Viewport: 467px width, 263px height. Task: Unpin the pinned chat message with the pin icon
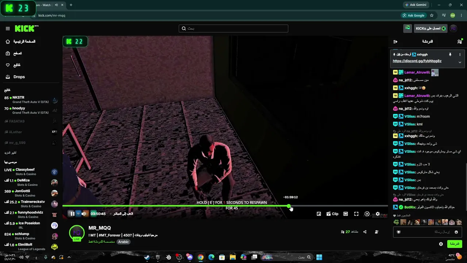[450, 54]
